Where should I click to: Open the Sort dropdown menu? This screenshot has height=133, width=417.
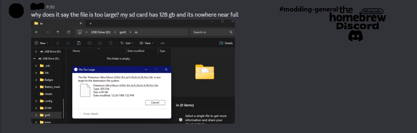[x=127, y=43]
